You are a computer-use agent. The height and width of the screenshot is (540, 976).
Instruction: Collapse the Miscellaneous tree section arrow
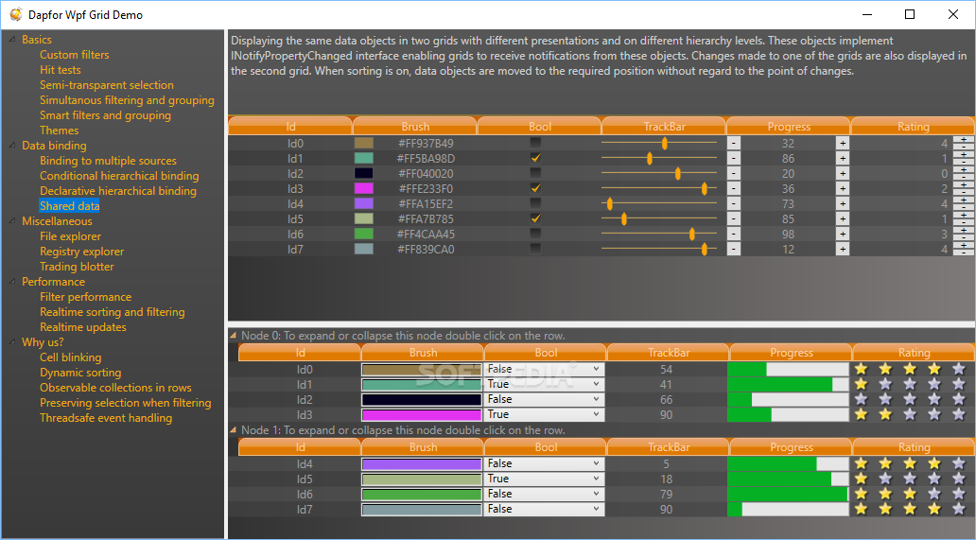[x=12, y=221]
